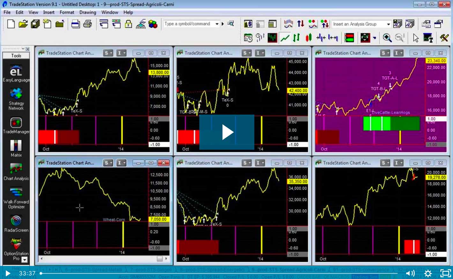Click the Zoom Out magnifier icon
The width and height of the screenshot is (453, 279).
point(399,38)
